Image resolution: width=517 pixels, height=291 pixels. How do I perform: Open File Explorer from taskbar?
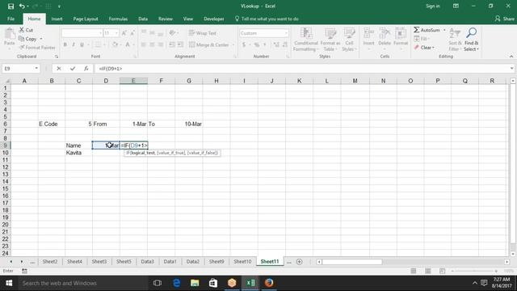pos(195,283)
